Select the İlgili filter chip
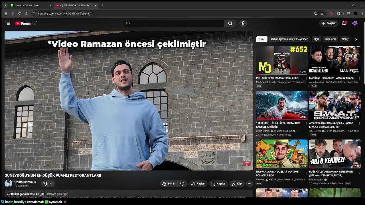The image size is (365, 205). [317, 39]
